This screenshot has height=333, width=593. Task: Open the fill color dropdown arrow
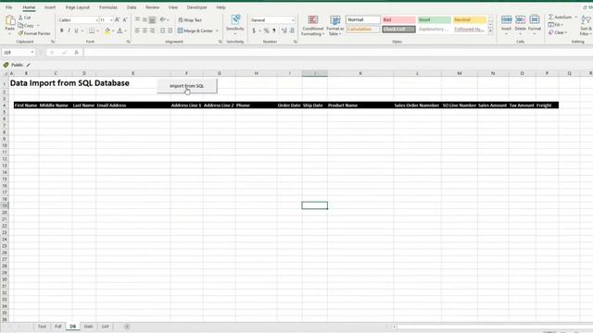click(x=113, y=31)
